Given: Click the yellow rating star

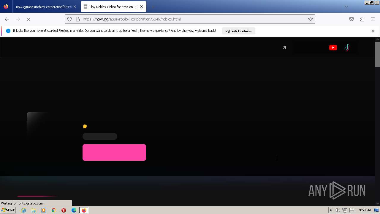Looking at the screenshot, I should (x=85, y=126).
